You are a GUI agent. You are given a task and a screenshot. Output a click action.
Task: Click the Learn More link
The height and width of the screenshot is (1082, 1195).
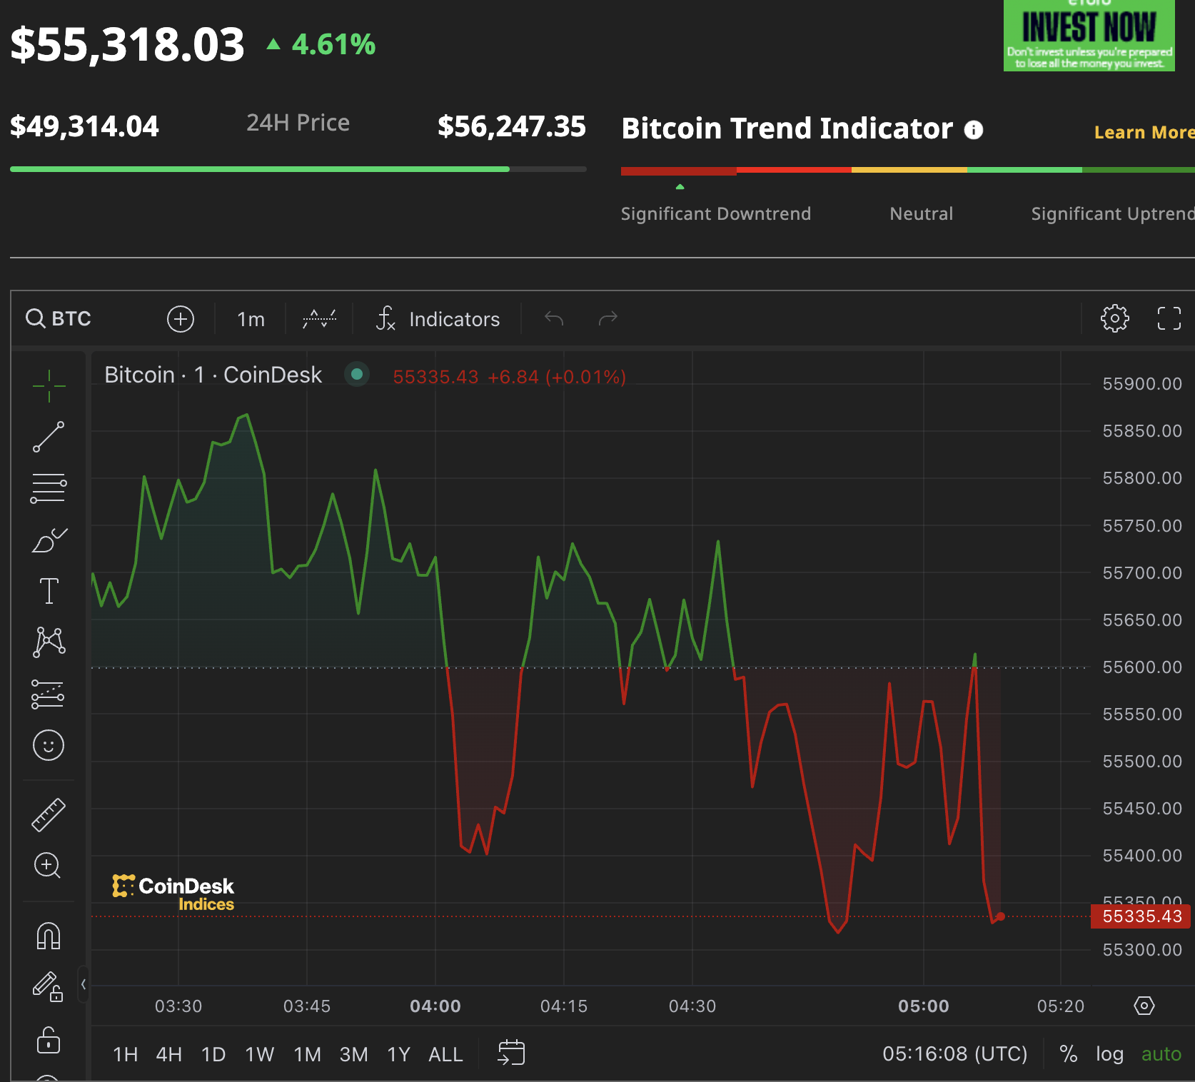1144,132
